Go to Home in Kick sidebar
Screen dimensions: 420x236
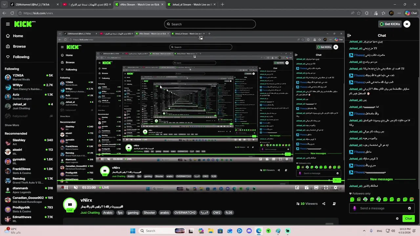14,36
